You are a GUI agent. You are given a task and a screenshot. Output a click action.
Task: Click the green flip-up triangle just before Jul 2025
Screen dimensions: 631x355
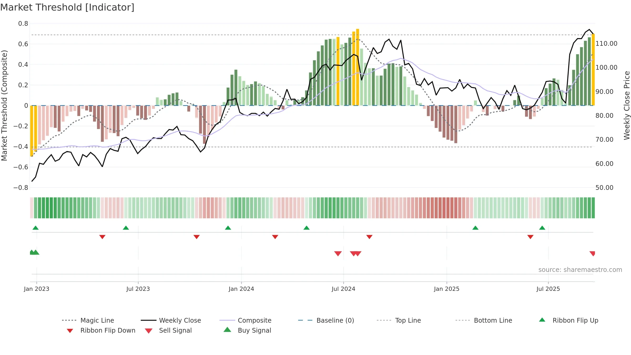coord(542,228)
